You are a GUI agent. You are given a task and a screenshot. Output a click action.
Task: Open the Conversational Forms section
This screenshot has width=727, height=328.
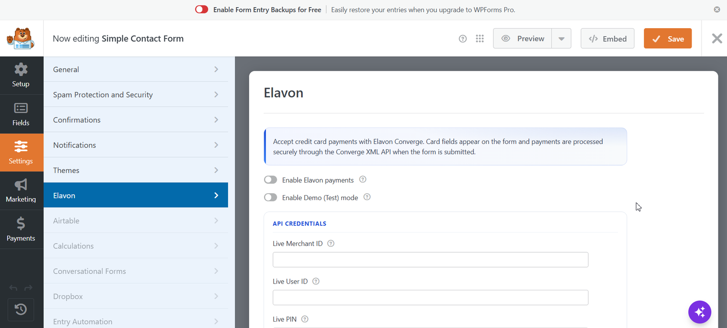click(x=136, y=271)
